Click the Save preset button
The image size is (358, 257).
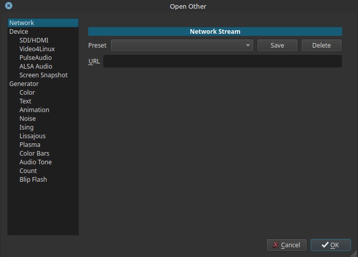tap(277, 46)
